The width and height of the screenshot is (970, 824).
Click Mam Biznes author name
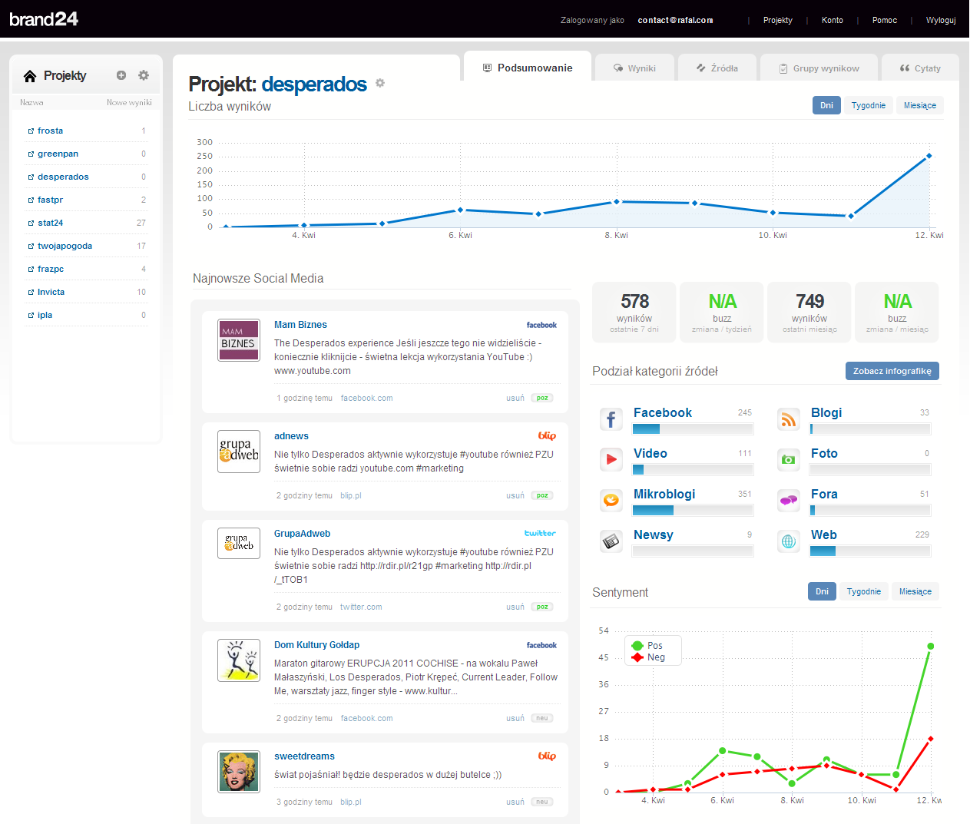pos(300,325)
